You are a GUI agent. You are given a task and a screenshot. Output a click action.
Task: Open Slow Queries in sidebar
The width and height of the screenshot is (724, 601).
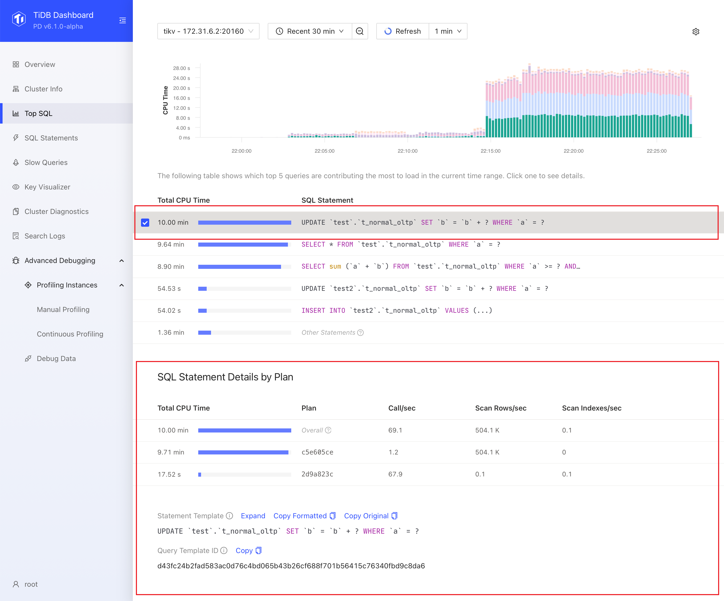tap(46, 162)
